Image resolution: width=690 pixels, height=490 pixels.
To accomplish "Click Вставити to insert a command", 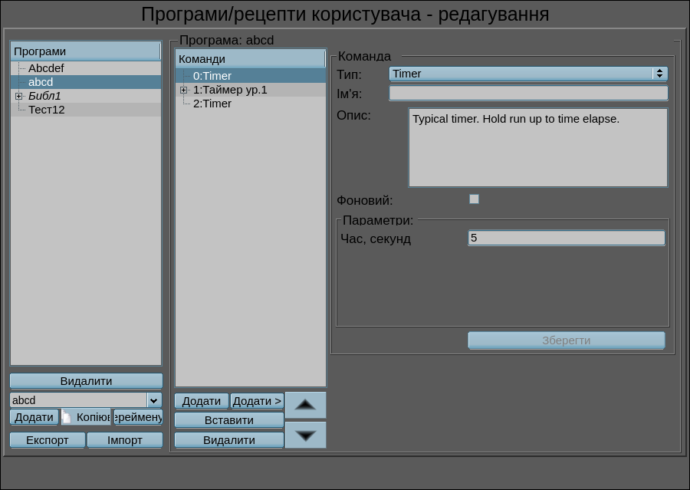I will pos(229,420).
